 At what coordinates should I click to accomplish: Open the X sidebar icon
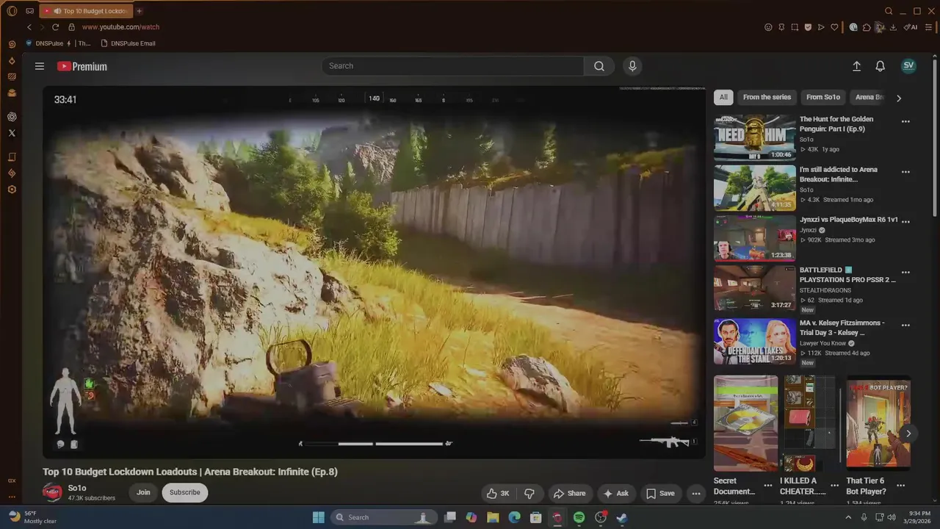pos(12,133)
